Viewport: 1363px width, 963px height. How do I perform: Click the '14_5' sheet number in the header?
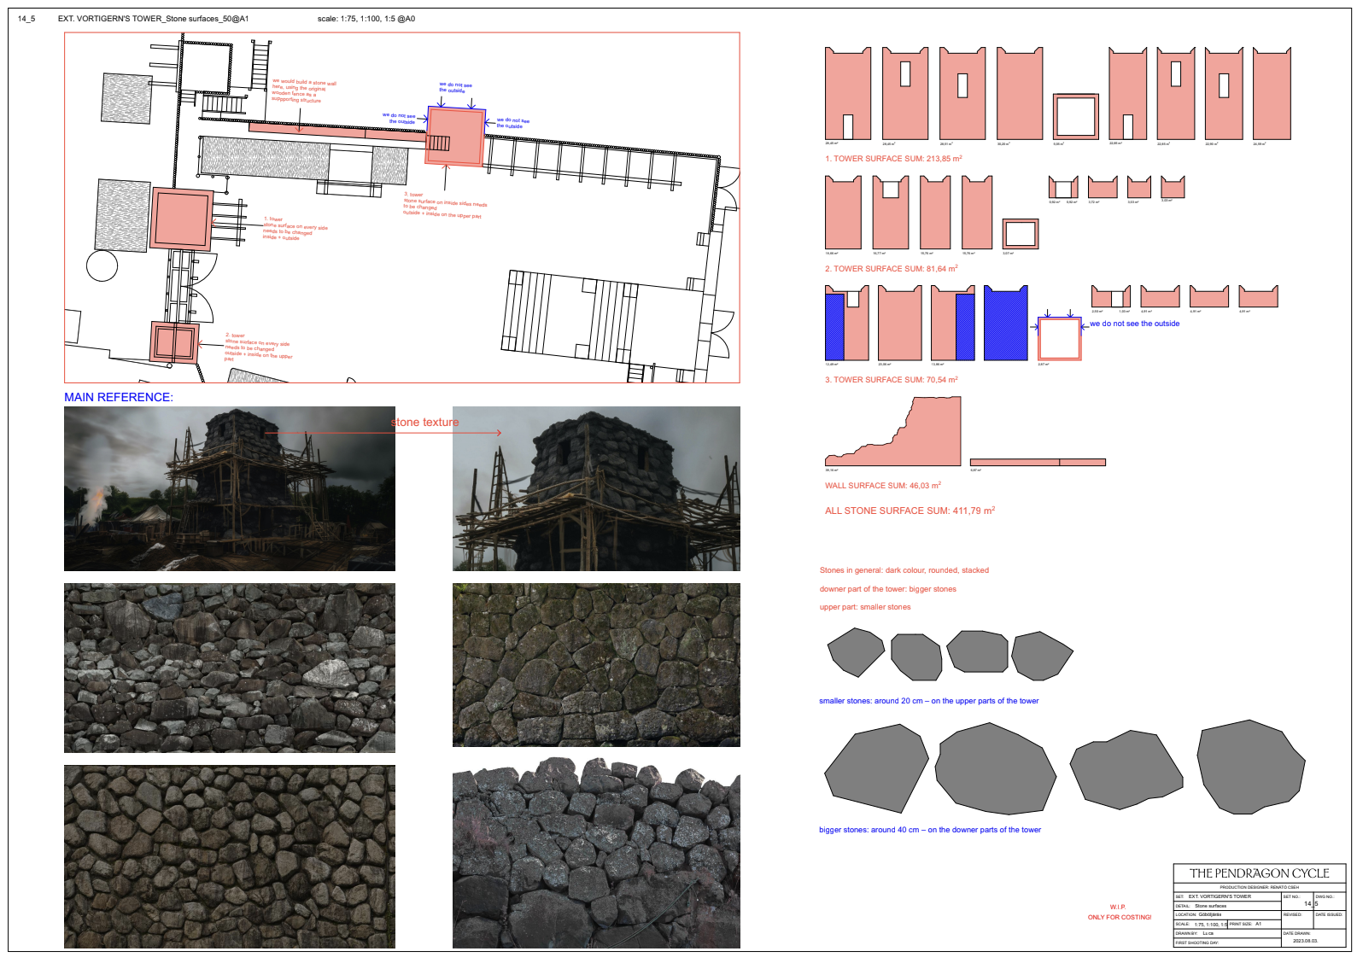pyautogui.click(x=26, y=18)
